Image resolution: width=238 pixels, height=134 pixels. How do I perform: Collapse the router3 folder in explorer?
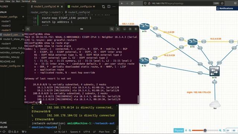(x=6, y=30)
